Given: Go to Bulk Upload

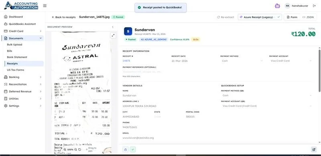Looking at the screenshot, I should click(x=14, y=44).
